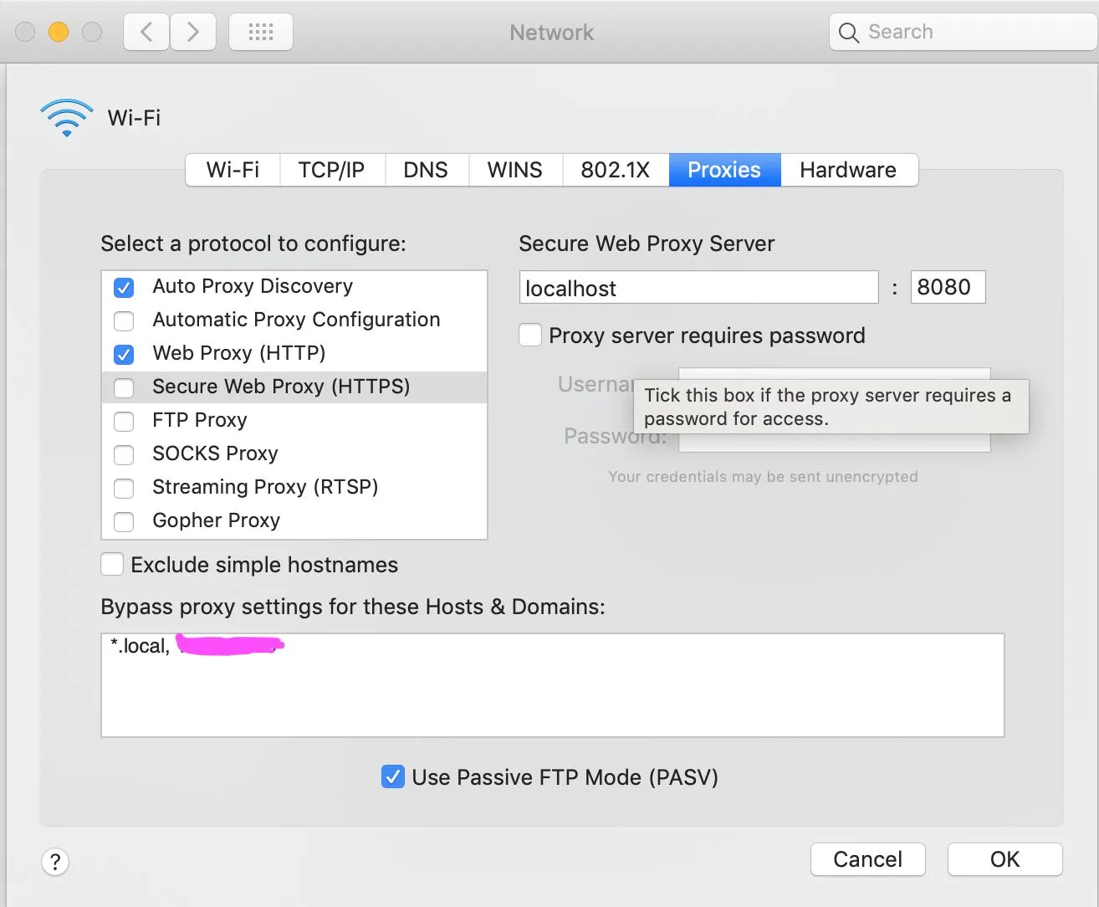
Task: Show all preferences grid icon
Action: 261,33
